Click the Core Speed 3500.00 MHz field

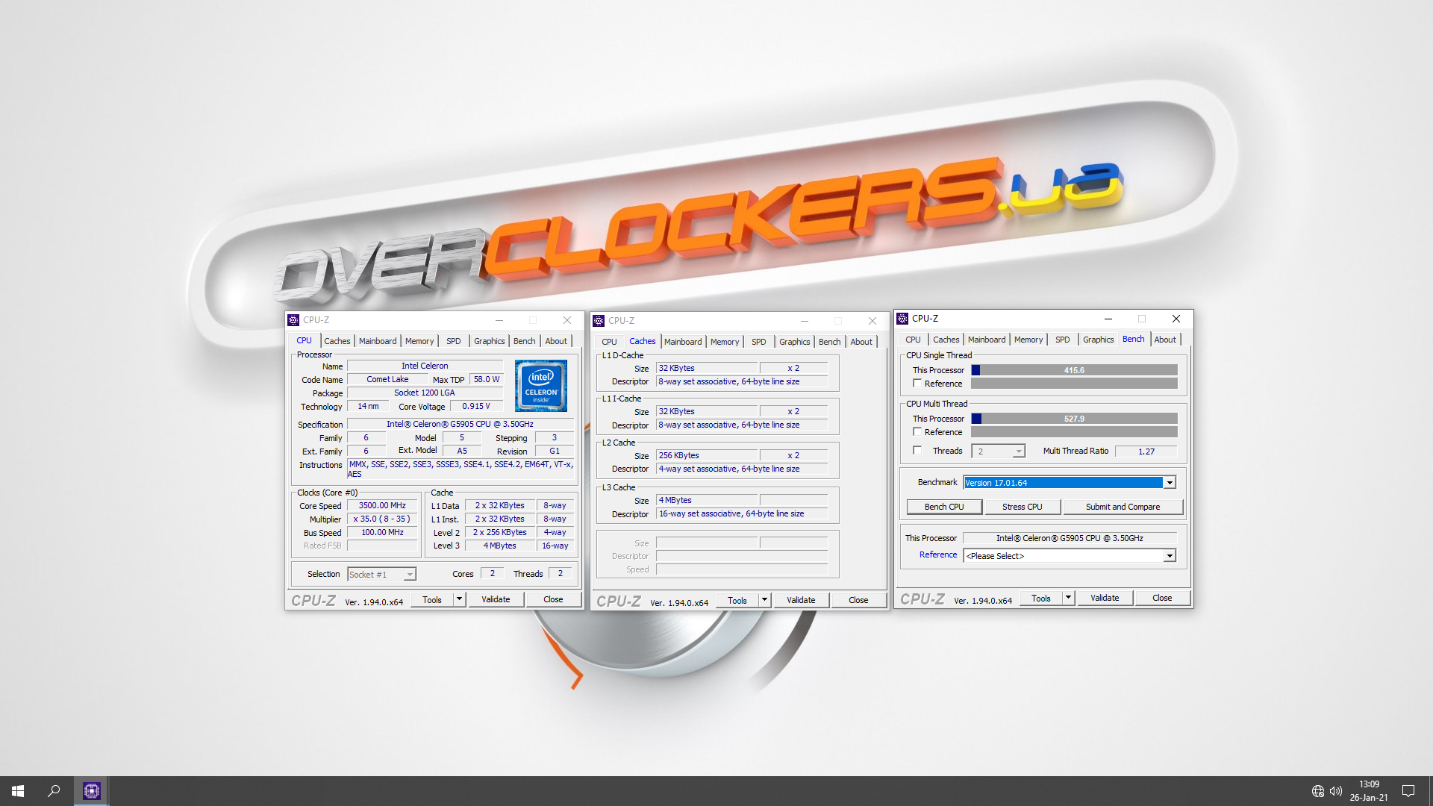tap(382, 506)
